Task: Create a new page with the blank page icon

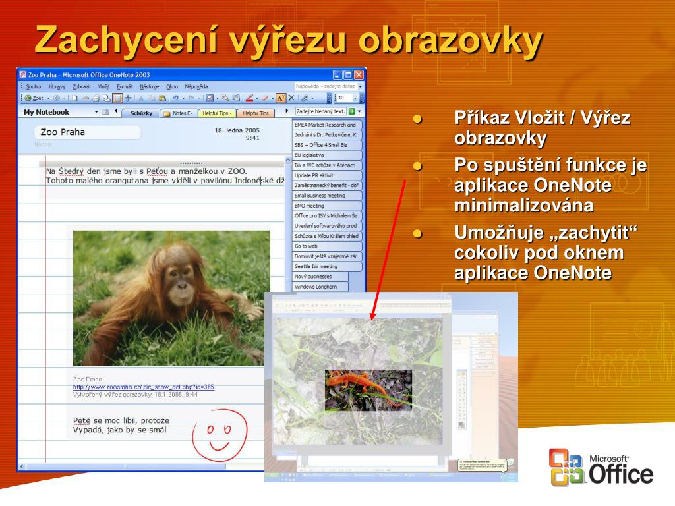Action: pyautogui.click(x=74, y=98)
